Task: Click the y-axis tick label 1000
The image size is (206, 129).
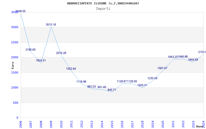Action: point(15,88)
